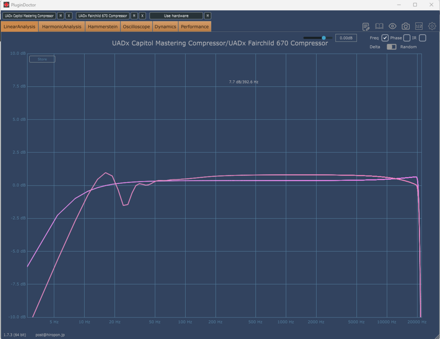Click the -5.0 dB axis label
440x339 pixels.
click(x=18, y=251)
